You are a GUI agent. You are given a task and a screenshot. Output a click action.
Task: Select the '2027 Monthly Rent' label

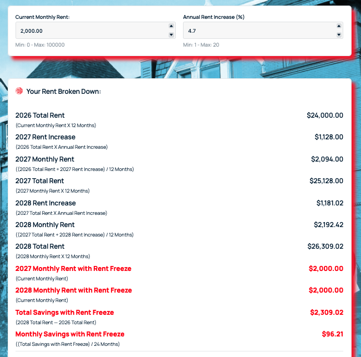(x=45, y=159)
